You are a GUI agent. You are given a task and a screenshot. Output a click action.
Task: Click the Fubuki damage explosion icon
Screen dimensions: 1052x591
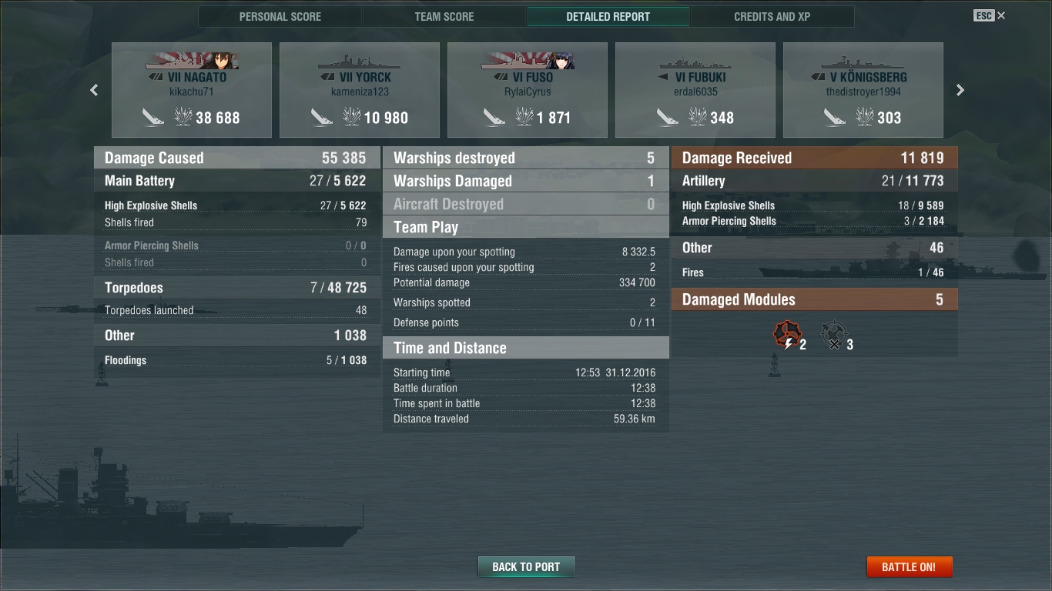click(x=698, y=117)
